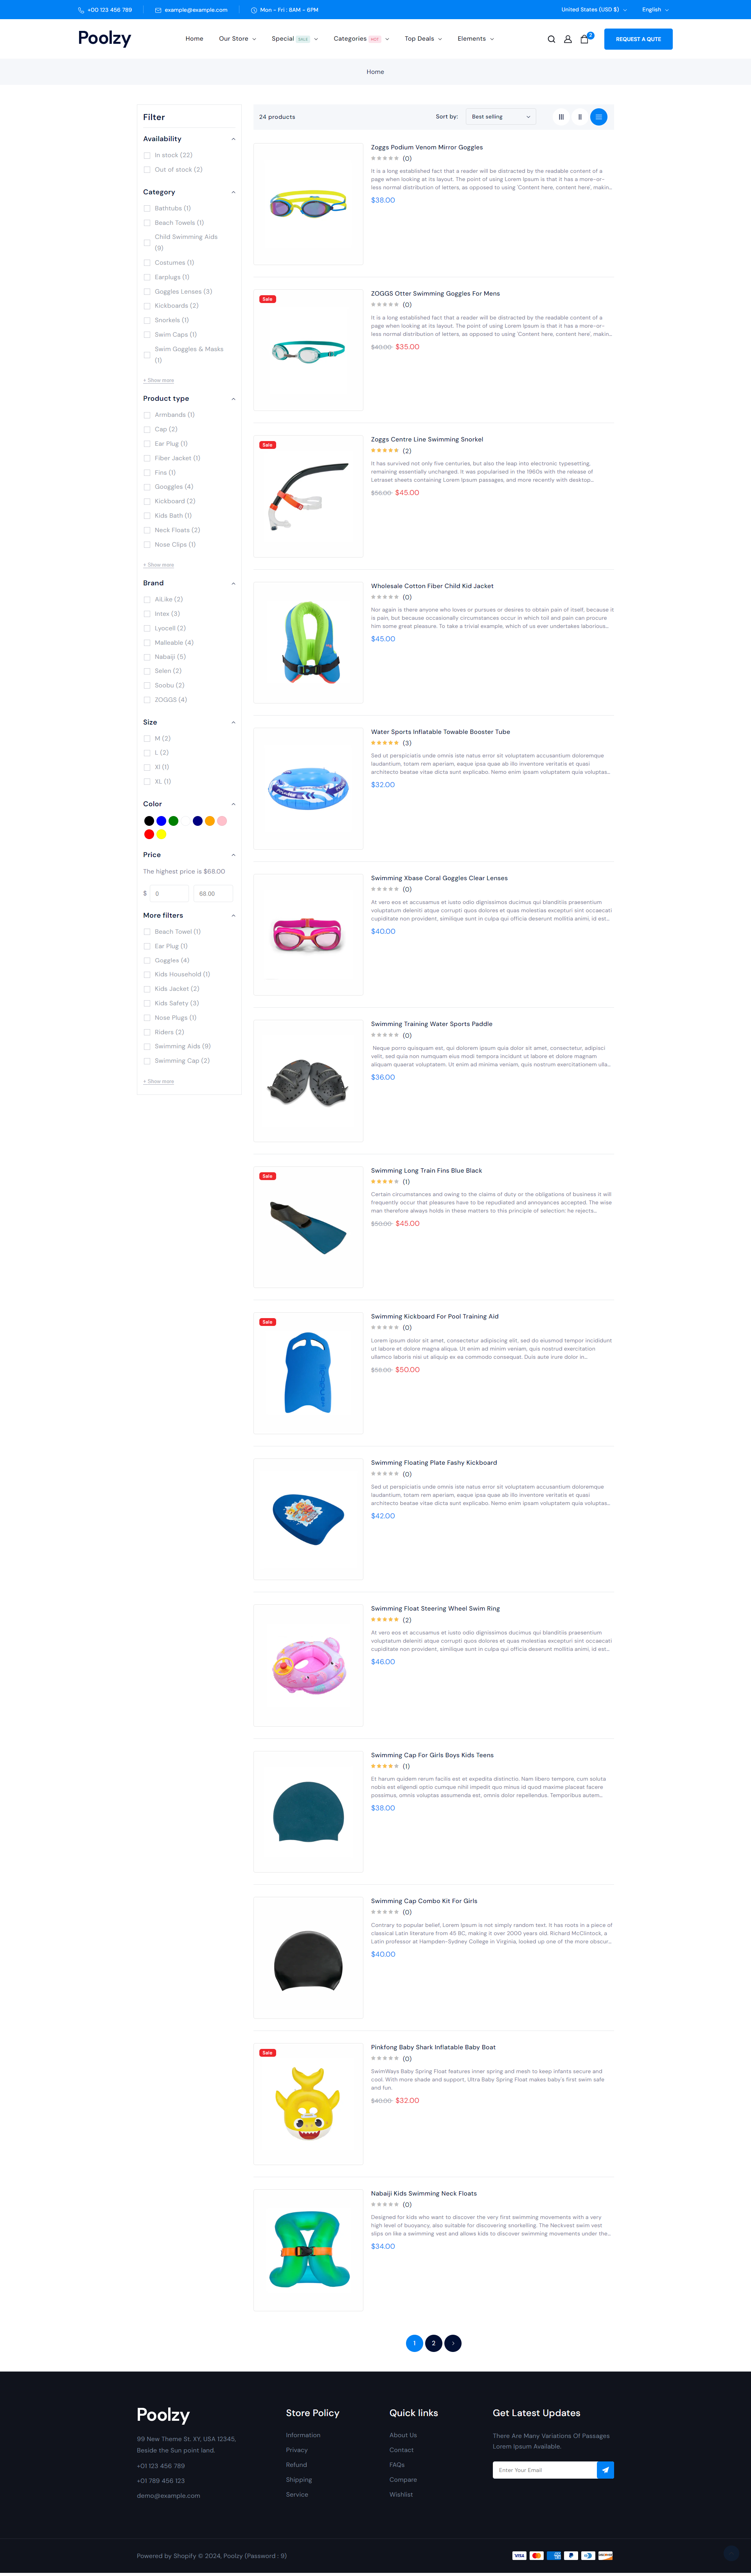Open the shopping cart icon
751x2576 pixels.
585,39
